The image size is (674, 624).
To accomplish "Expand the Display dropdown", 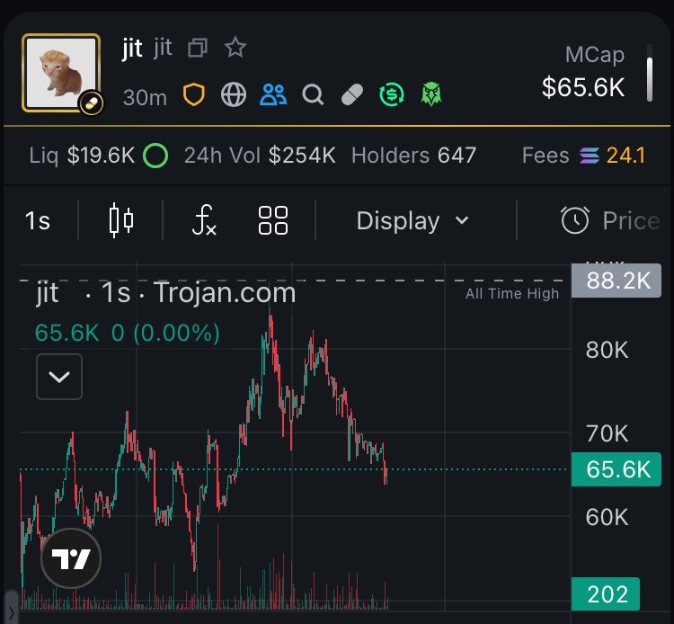I will (x=412, y=220).
